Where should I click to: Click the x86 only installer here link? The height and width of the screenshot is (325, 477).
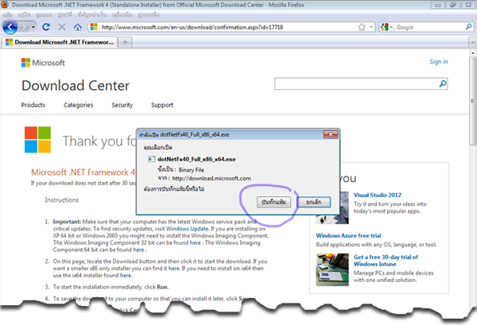pos(174,268)
